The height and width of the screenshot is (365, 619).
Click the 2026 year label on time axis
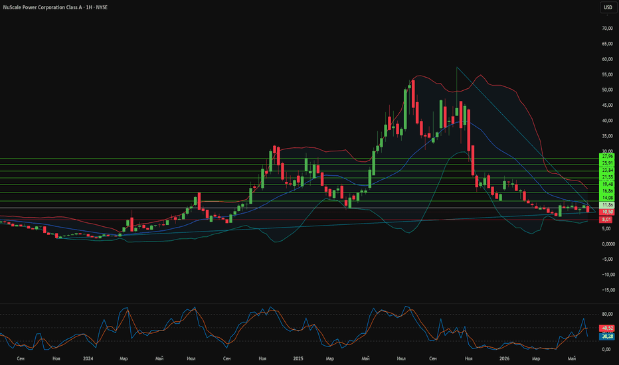point(505,358)
